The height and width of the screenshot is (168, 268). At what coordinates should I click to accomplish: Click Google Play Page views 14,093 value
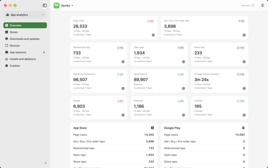pyautogui.click(x=240, y=135)
